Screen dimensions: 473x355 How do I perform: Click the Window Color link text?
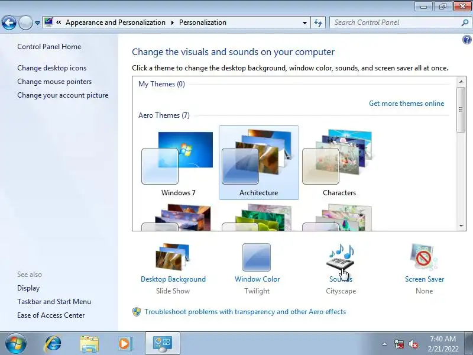(x=257, y=279)
